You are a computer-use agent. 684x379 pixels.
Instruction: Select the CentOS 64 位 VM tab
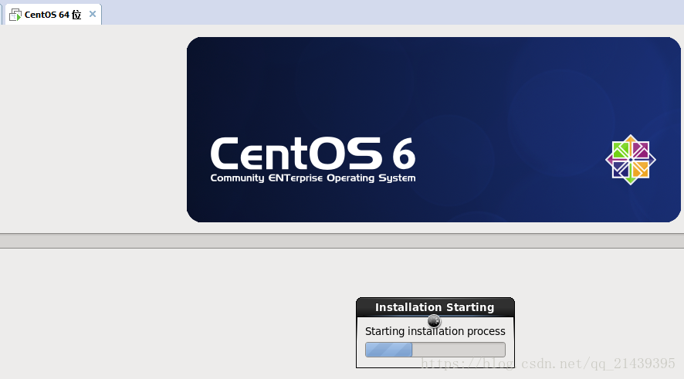[53, 15]
